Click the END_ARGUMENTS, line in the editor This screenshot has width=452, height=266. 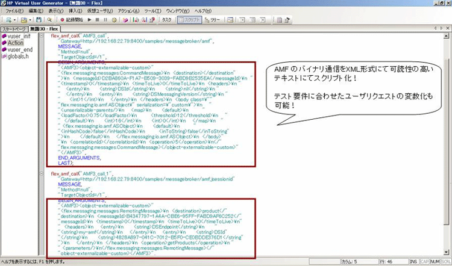[79, 158]
